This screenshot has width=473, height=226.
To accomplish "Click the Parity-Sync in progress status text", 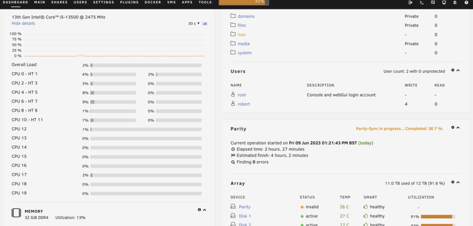I will pos(400,129).
